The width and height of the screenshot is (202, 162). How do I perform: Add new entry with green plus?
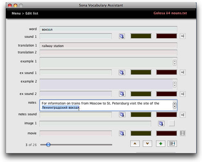click(161, 144)
